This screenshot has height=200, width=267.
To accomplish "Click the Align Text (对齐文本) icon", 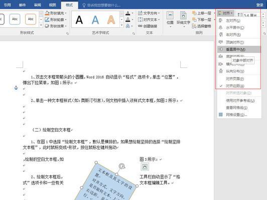I will click(140, 19).
